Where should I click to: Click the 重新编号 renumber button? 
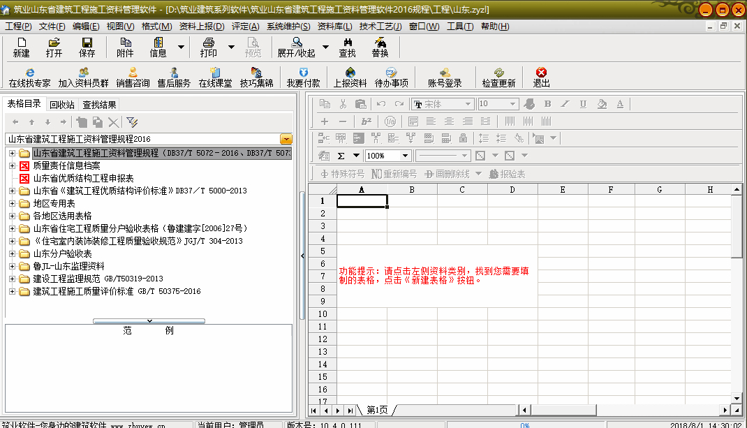(394, 174)
